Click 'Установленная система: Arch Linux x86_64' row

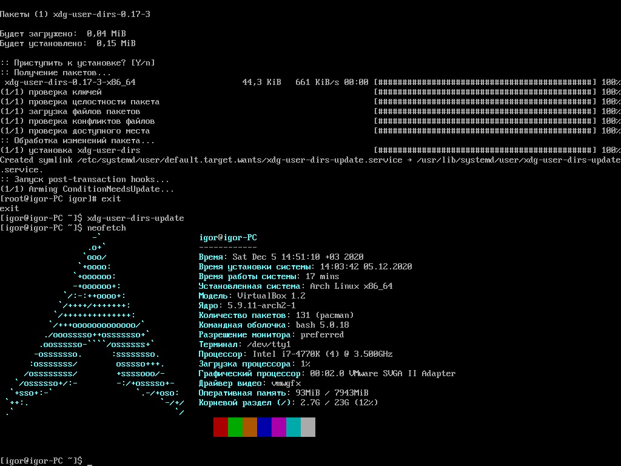pos(296,286)
